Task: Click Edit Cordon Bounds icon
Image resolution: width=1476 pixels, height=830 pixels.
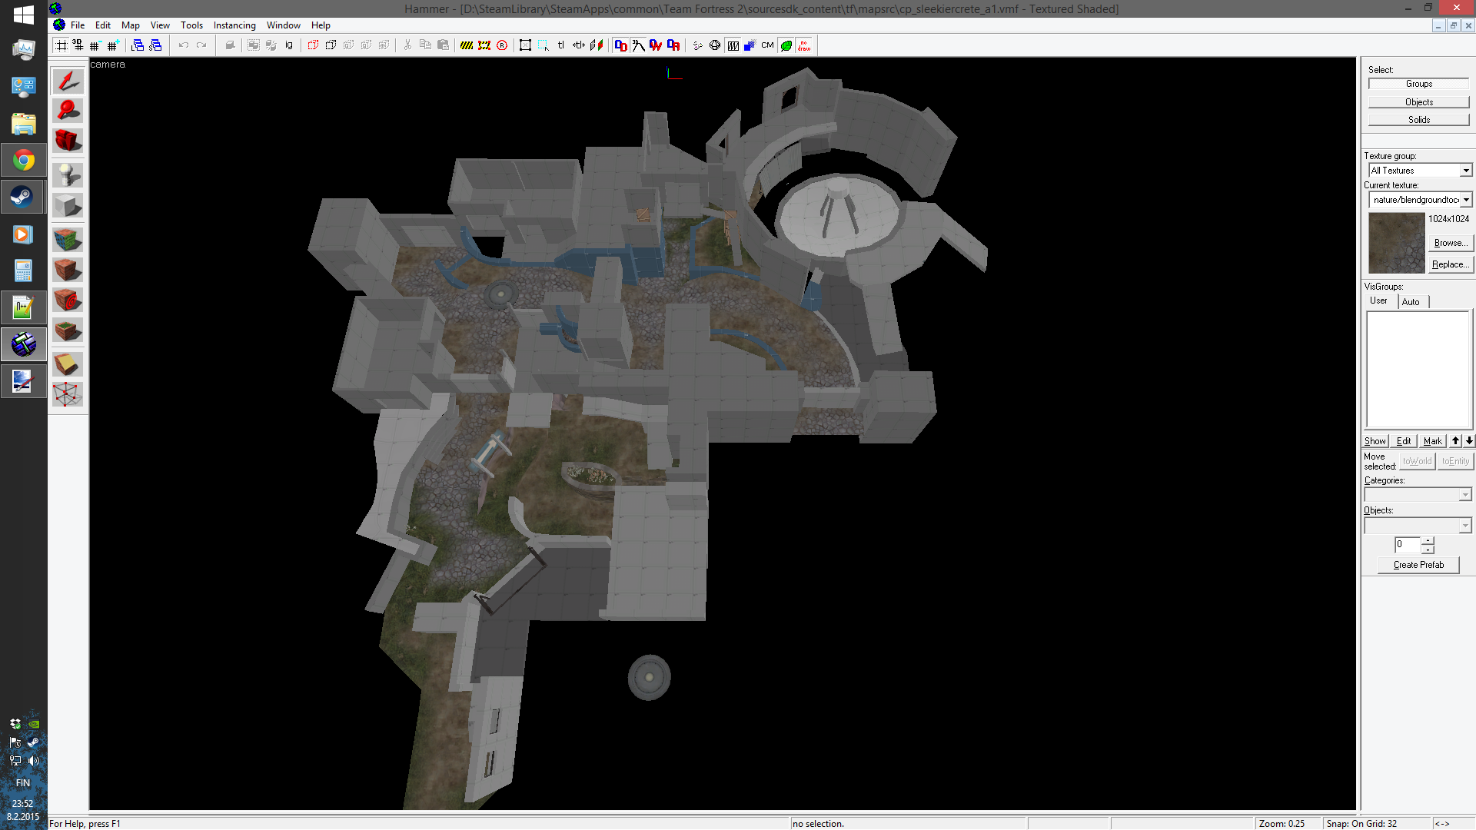Action: pyautogui.click(x=484, y=45)
